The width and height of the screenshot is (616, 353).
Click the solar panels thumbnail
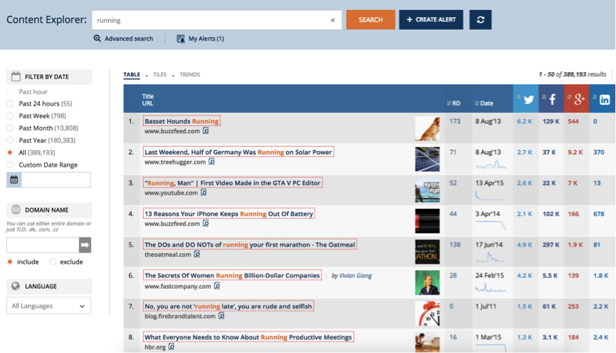click(x=427, y=159)
